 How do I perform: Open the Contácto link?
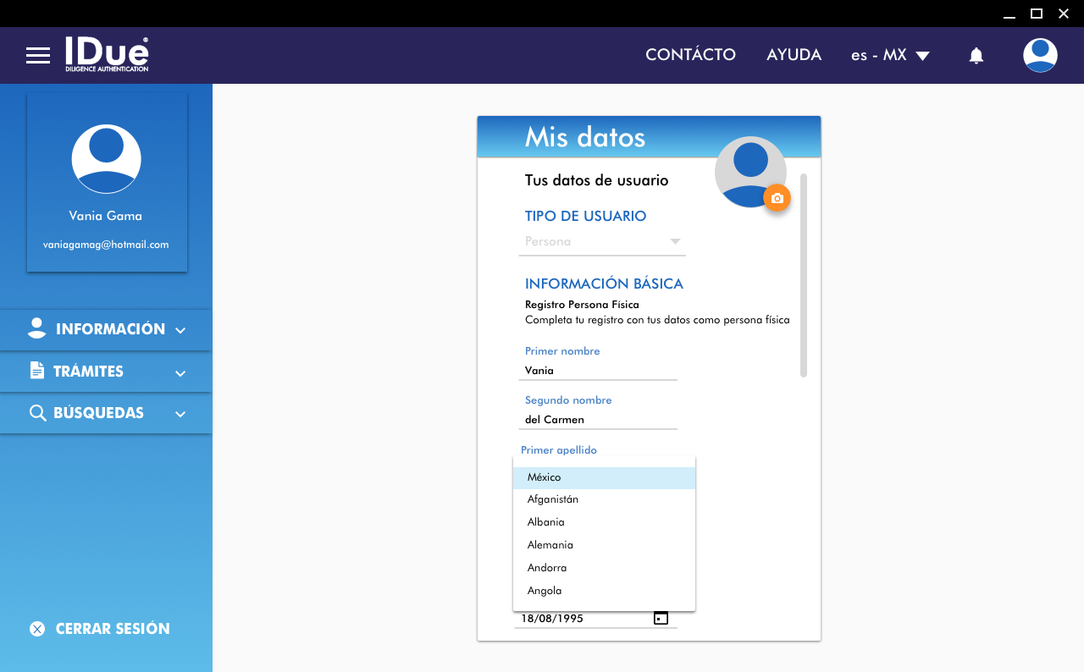coord(690,55)
